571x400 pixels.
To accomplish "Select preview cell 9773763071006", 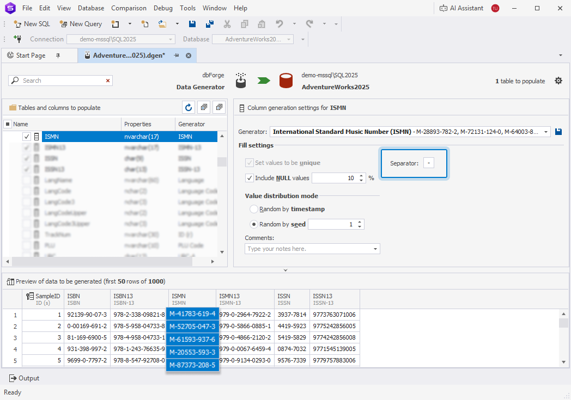I will (x=335, y=315).
